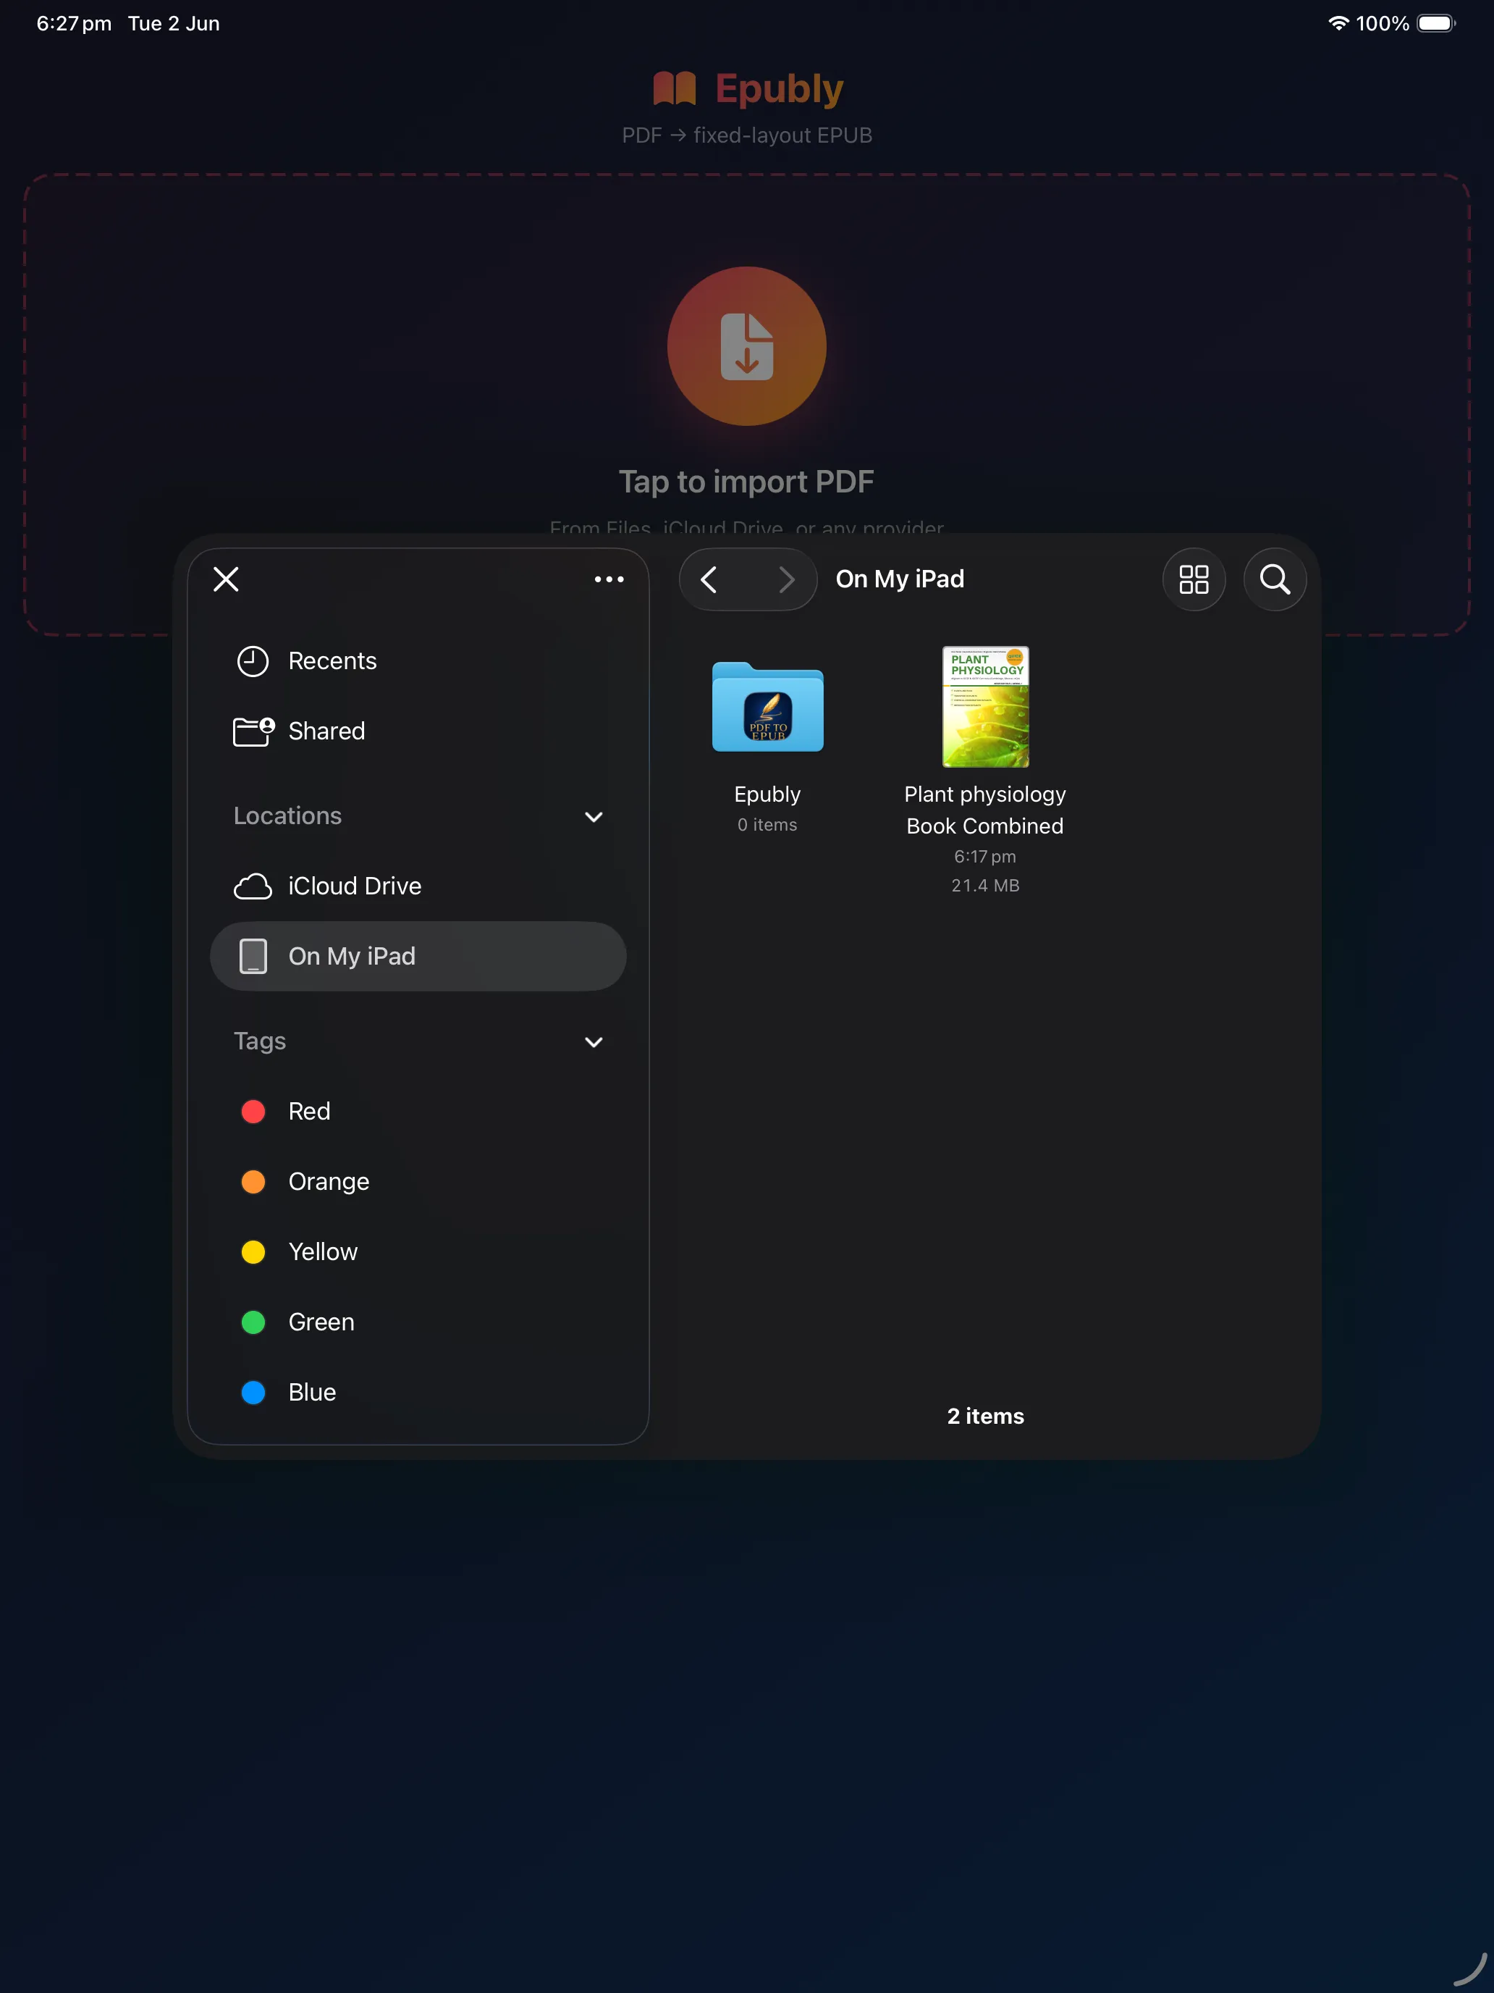Image resolution: width=1494 pixels, height=1993 pixels.
Task: Click the 21.4 MB file size text
Action: tap(985, 886)
